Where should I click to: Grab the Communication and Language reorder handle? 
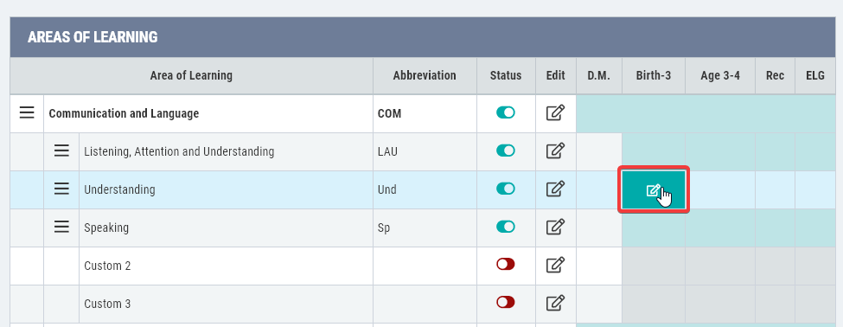27,113
